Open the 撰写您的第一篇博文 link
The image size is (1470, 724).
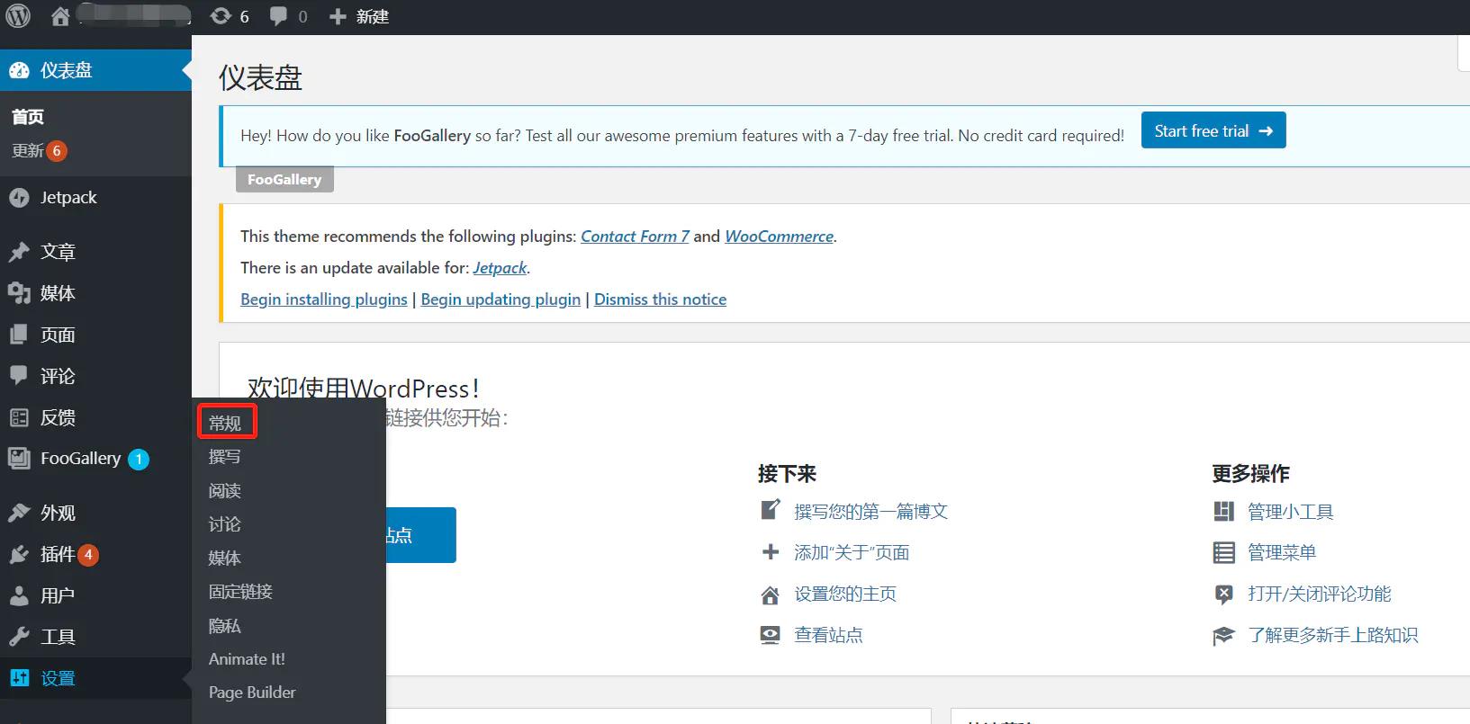pos(871,512)
